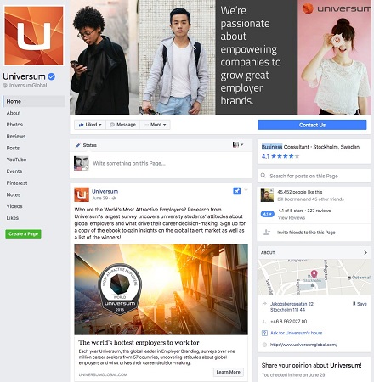Click 45,452 people like this
The height and width of the screenshot is (382, 374).
pyautogui.click(x=300, y=192)
